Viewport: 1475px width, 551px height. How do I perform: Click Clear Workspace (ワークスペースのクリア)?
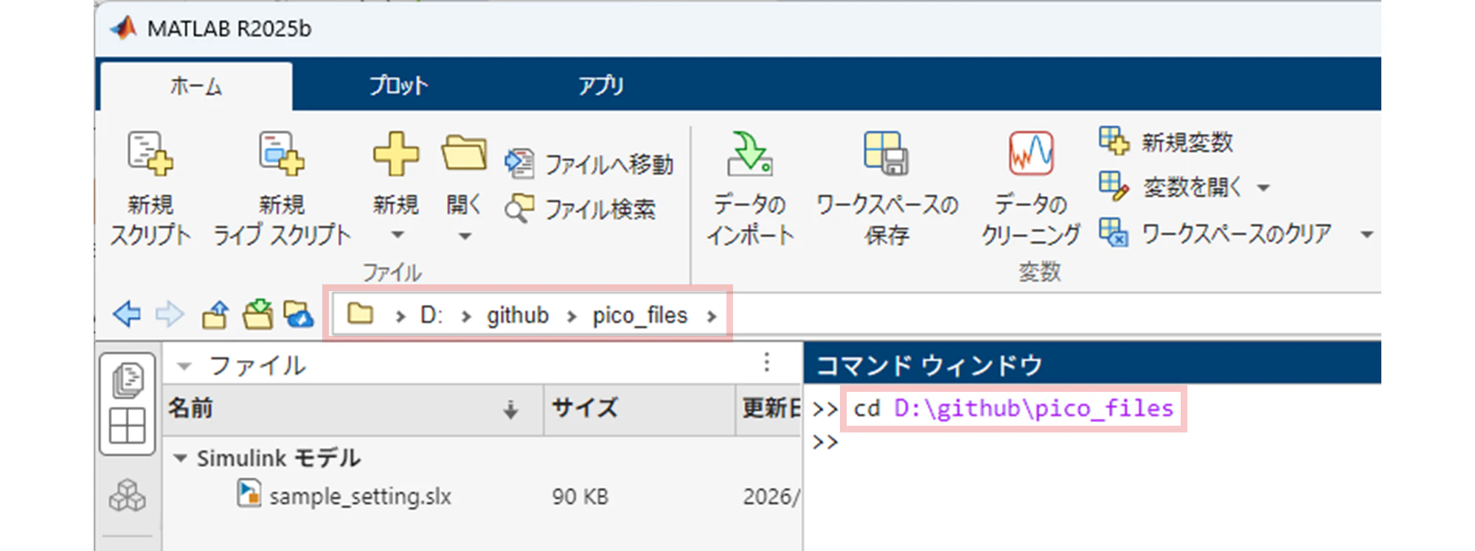[1215, 234]
